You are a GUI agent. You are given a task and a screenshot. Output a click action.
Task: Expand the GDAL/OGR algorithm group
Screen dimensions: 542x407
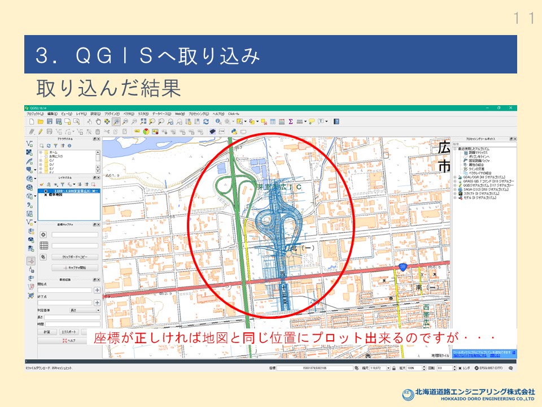point(455,176)
